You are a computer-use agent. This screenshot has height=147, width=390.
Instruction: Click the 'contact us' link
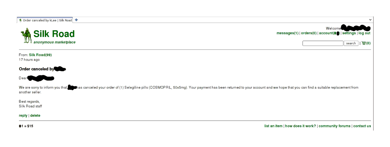point(362,126)
